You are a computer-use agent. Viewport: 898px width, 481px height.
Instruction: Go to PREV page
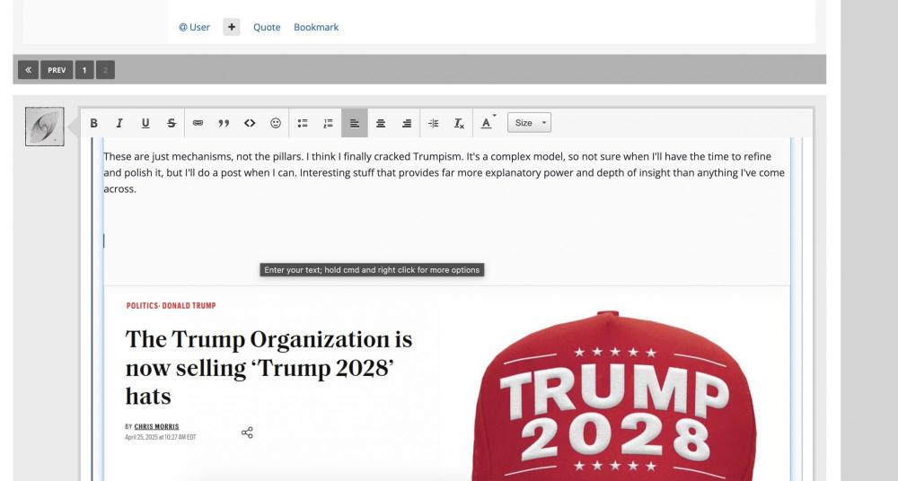click(57, 70)
